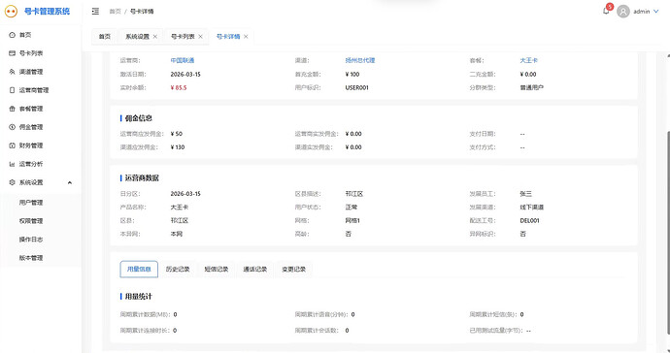Screen dimensions: 670x353
Task: Click the channel commission value ¥130
Action: (178, 147)
